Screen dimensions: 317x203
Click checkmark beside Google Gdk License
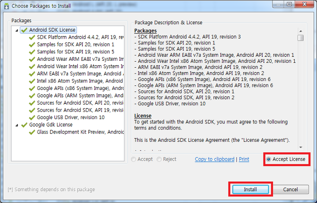pos(24,124)
